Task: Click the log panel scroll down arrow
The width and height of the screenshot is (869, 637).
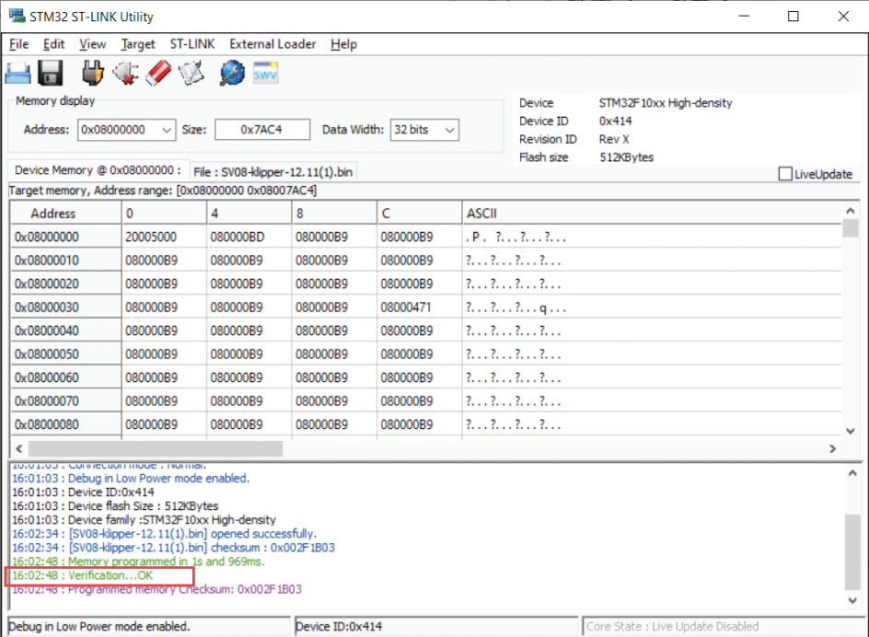Action: coord(852,600)
